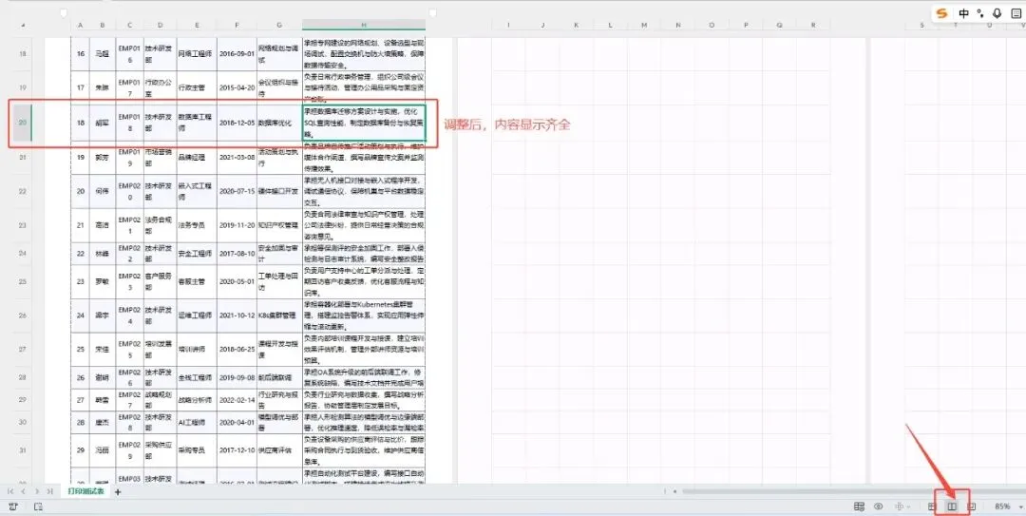Image resolution: width=1026 pixels, height=516 pixels.
Task: Click the cell 全栈工程师
Action: pyautogui.click(x=197, y=378)
